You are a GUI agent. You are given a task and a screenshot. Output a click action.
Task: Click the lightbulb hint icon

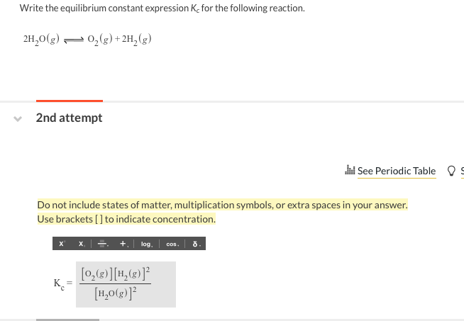point(451,171)
